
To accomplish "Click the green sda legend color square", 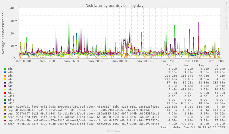I will 5,69.
